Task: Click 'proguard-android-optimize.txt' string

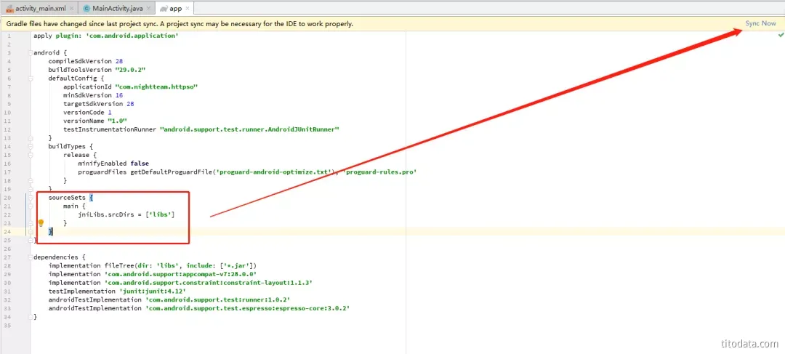Action: tap(274, 172)
